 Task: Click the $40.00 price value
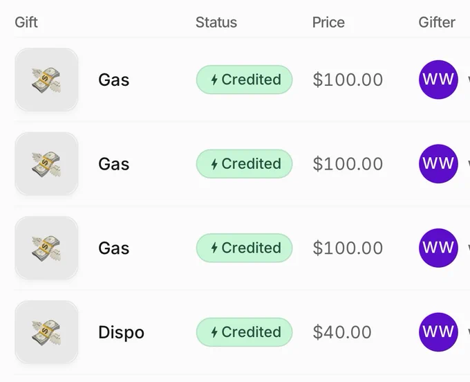(342, 332)
